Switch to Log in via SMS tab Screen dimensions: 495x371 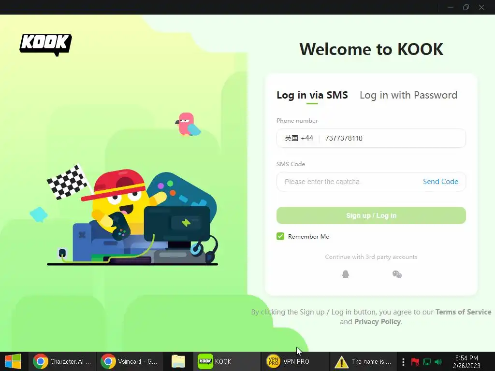(312, 95)
